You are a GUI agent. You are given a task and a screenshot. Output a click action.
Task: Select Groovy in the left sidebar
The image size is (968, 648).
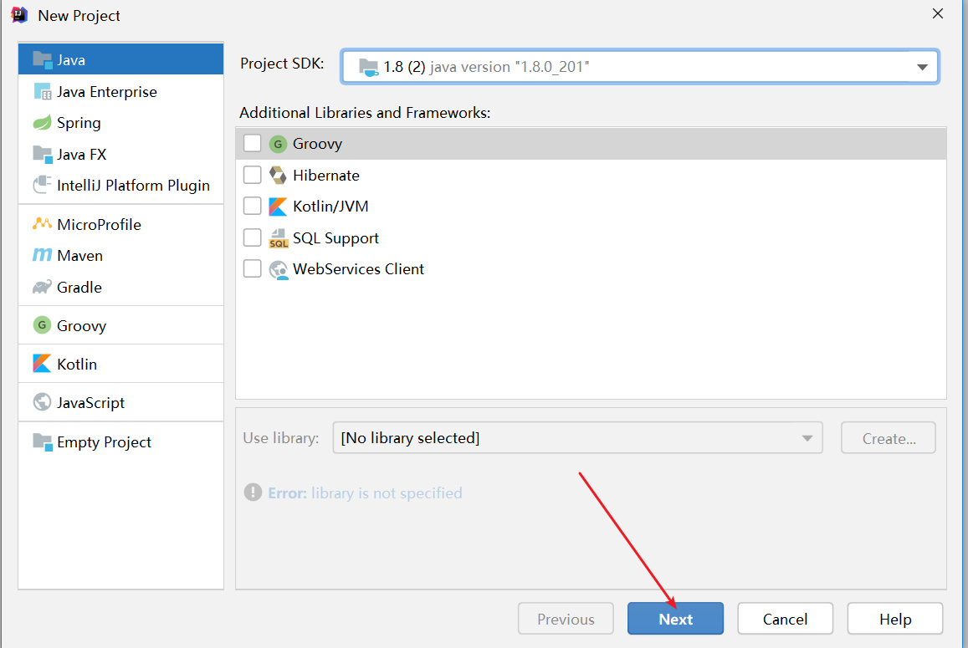(121, 325)
